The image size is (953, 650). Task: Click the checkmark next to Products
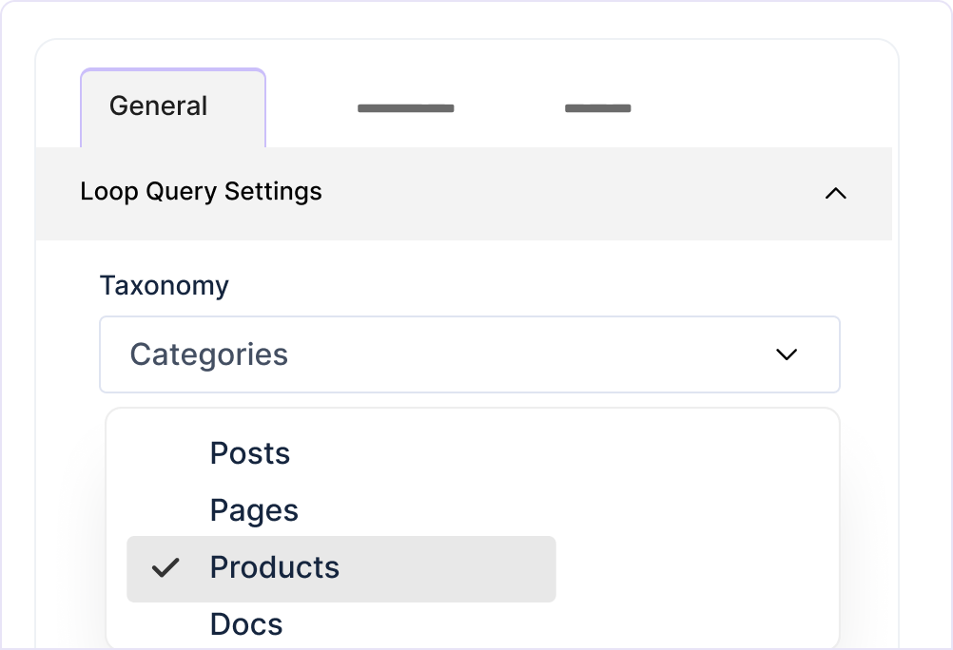pos(165,568)
